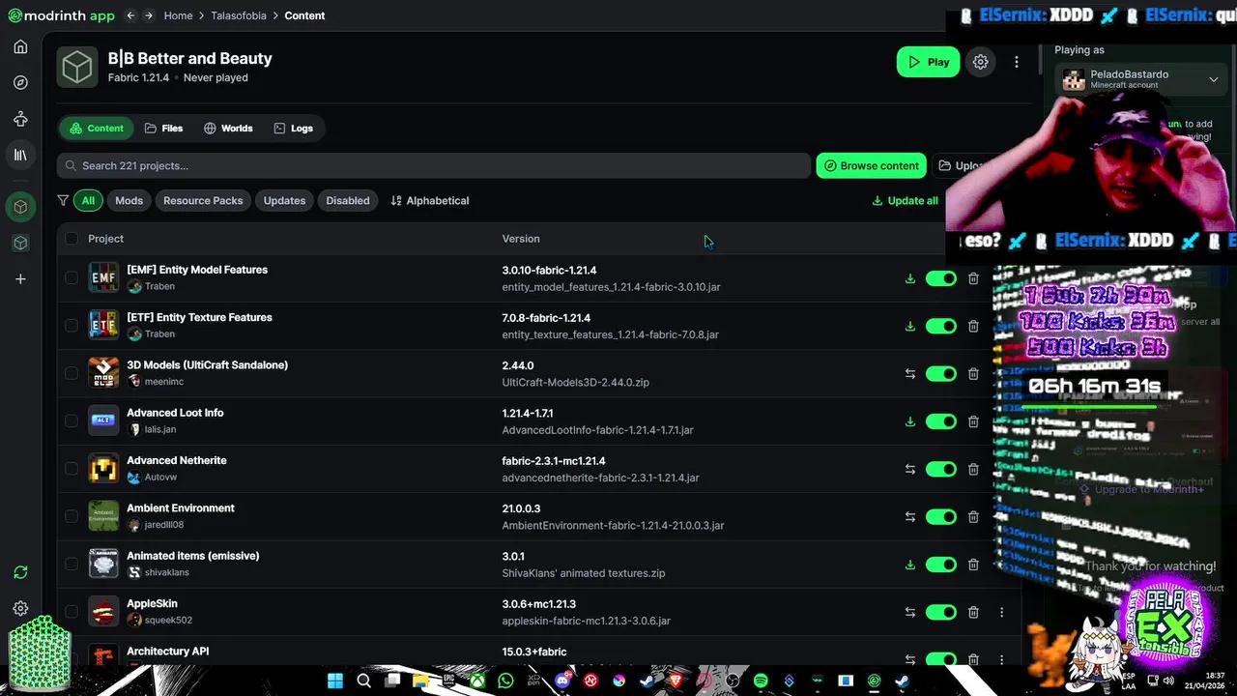
Task: Toggle off Ambient Environment
Action: click(940, 516)
